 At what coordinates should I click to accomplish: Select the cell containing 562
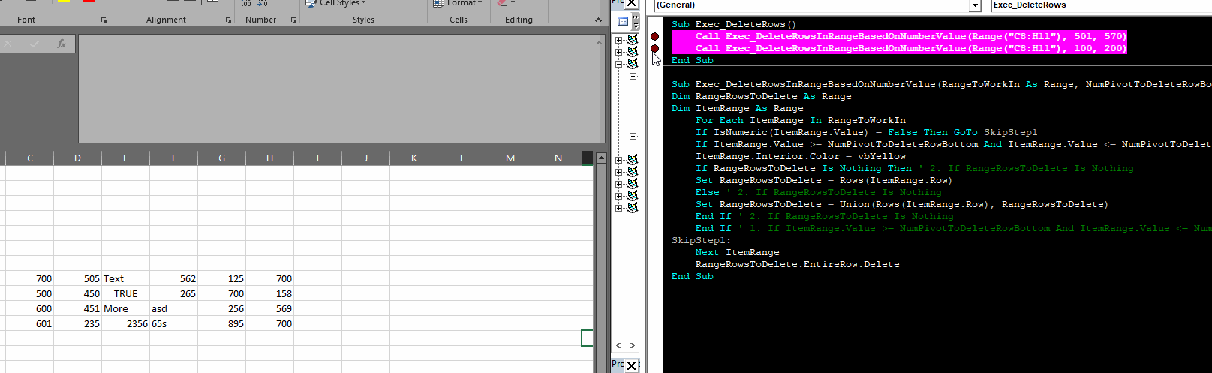point(174,278)
